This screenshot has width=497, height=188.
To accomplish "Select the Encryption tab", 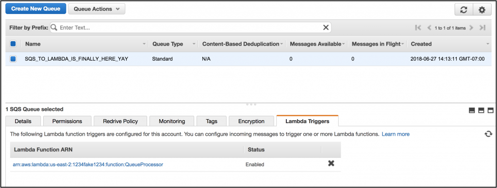I will point(251,121).
